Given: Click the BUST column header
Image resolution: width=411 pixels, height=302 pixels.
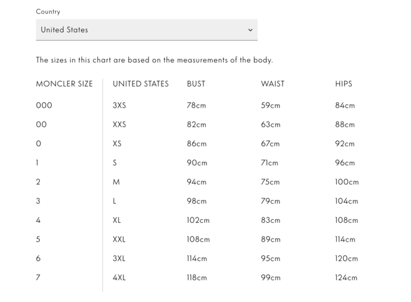Looking at the screenshot, I should point(196,83).
